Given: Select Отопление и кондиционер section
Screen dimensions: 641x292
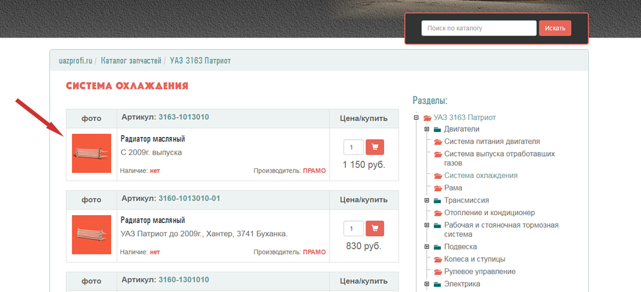Looking at the screenshot, I should 490,213.
